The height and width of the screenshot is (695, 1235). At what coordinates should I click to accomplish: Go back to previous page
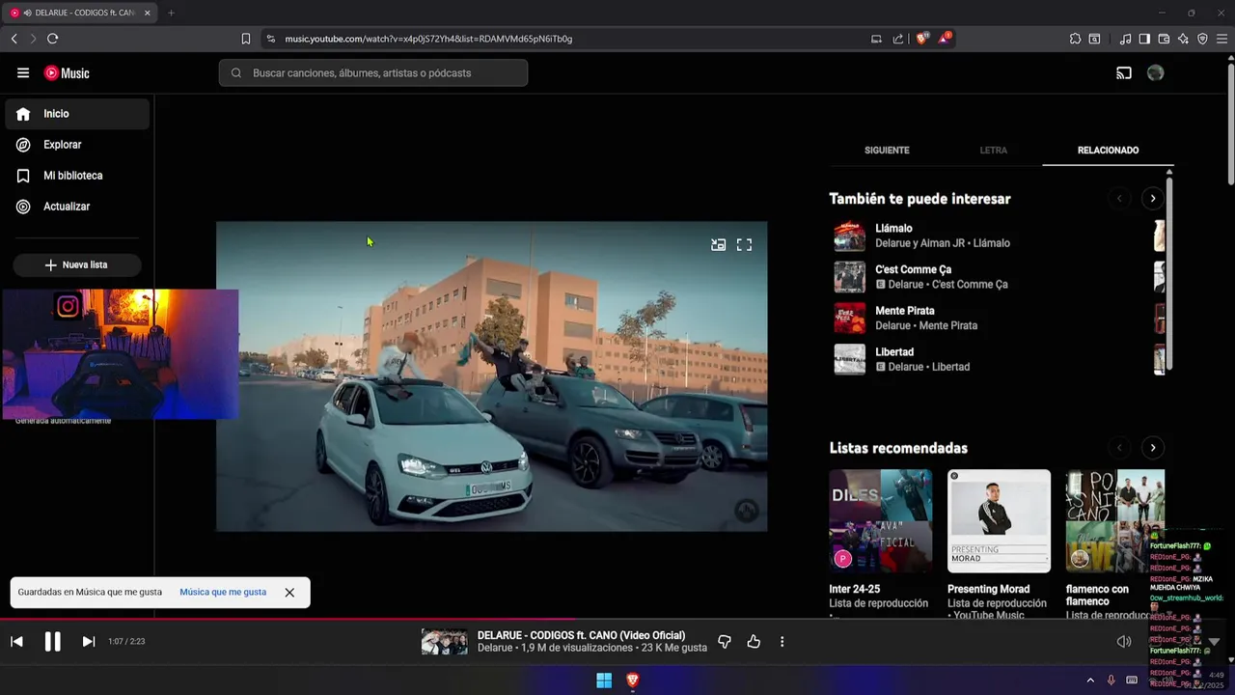point(14,39)
